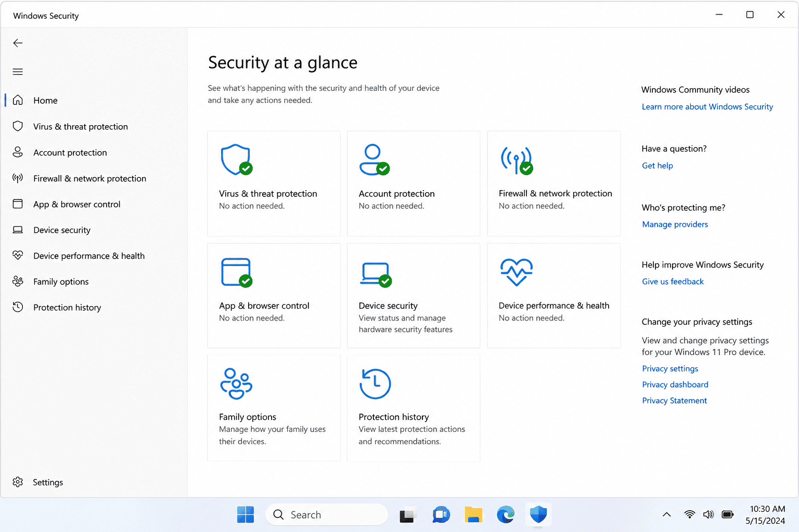Screen dimensions: 799x532
Task: Click the window icon beside App & browser control in sidebar
Action: [x=18, y=204]
